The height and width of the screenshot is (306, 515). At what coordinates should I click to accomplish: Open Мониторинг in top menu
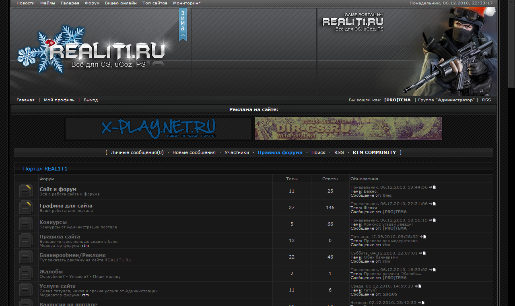pyautogui.click(x=187, y=3)
